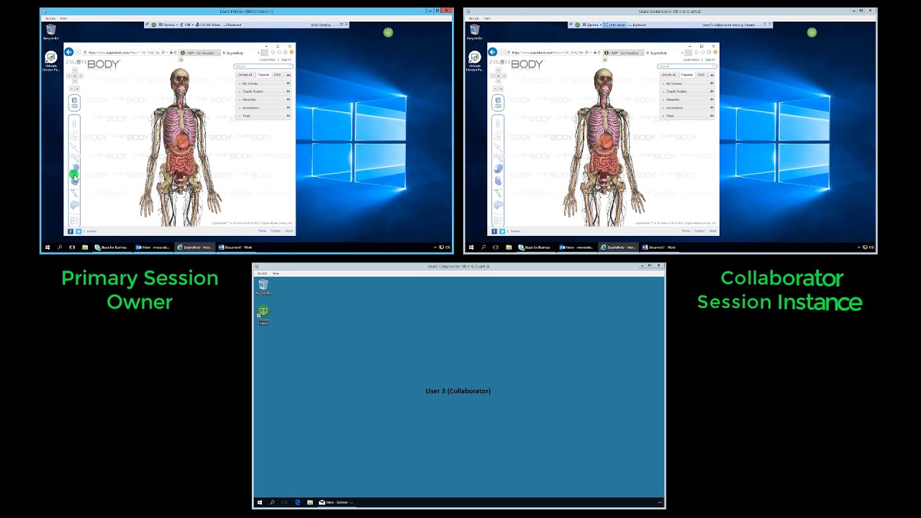
Task: Toggle the layer list view button in Primary
Action: pyautogui.click(x=74, y=103)
